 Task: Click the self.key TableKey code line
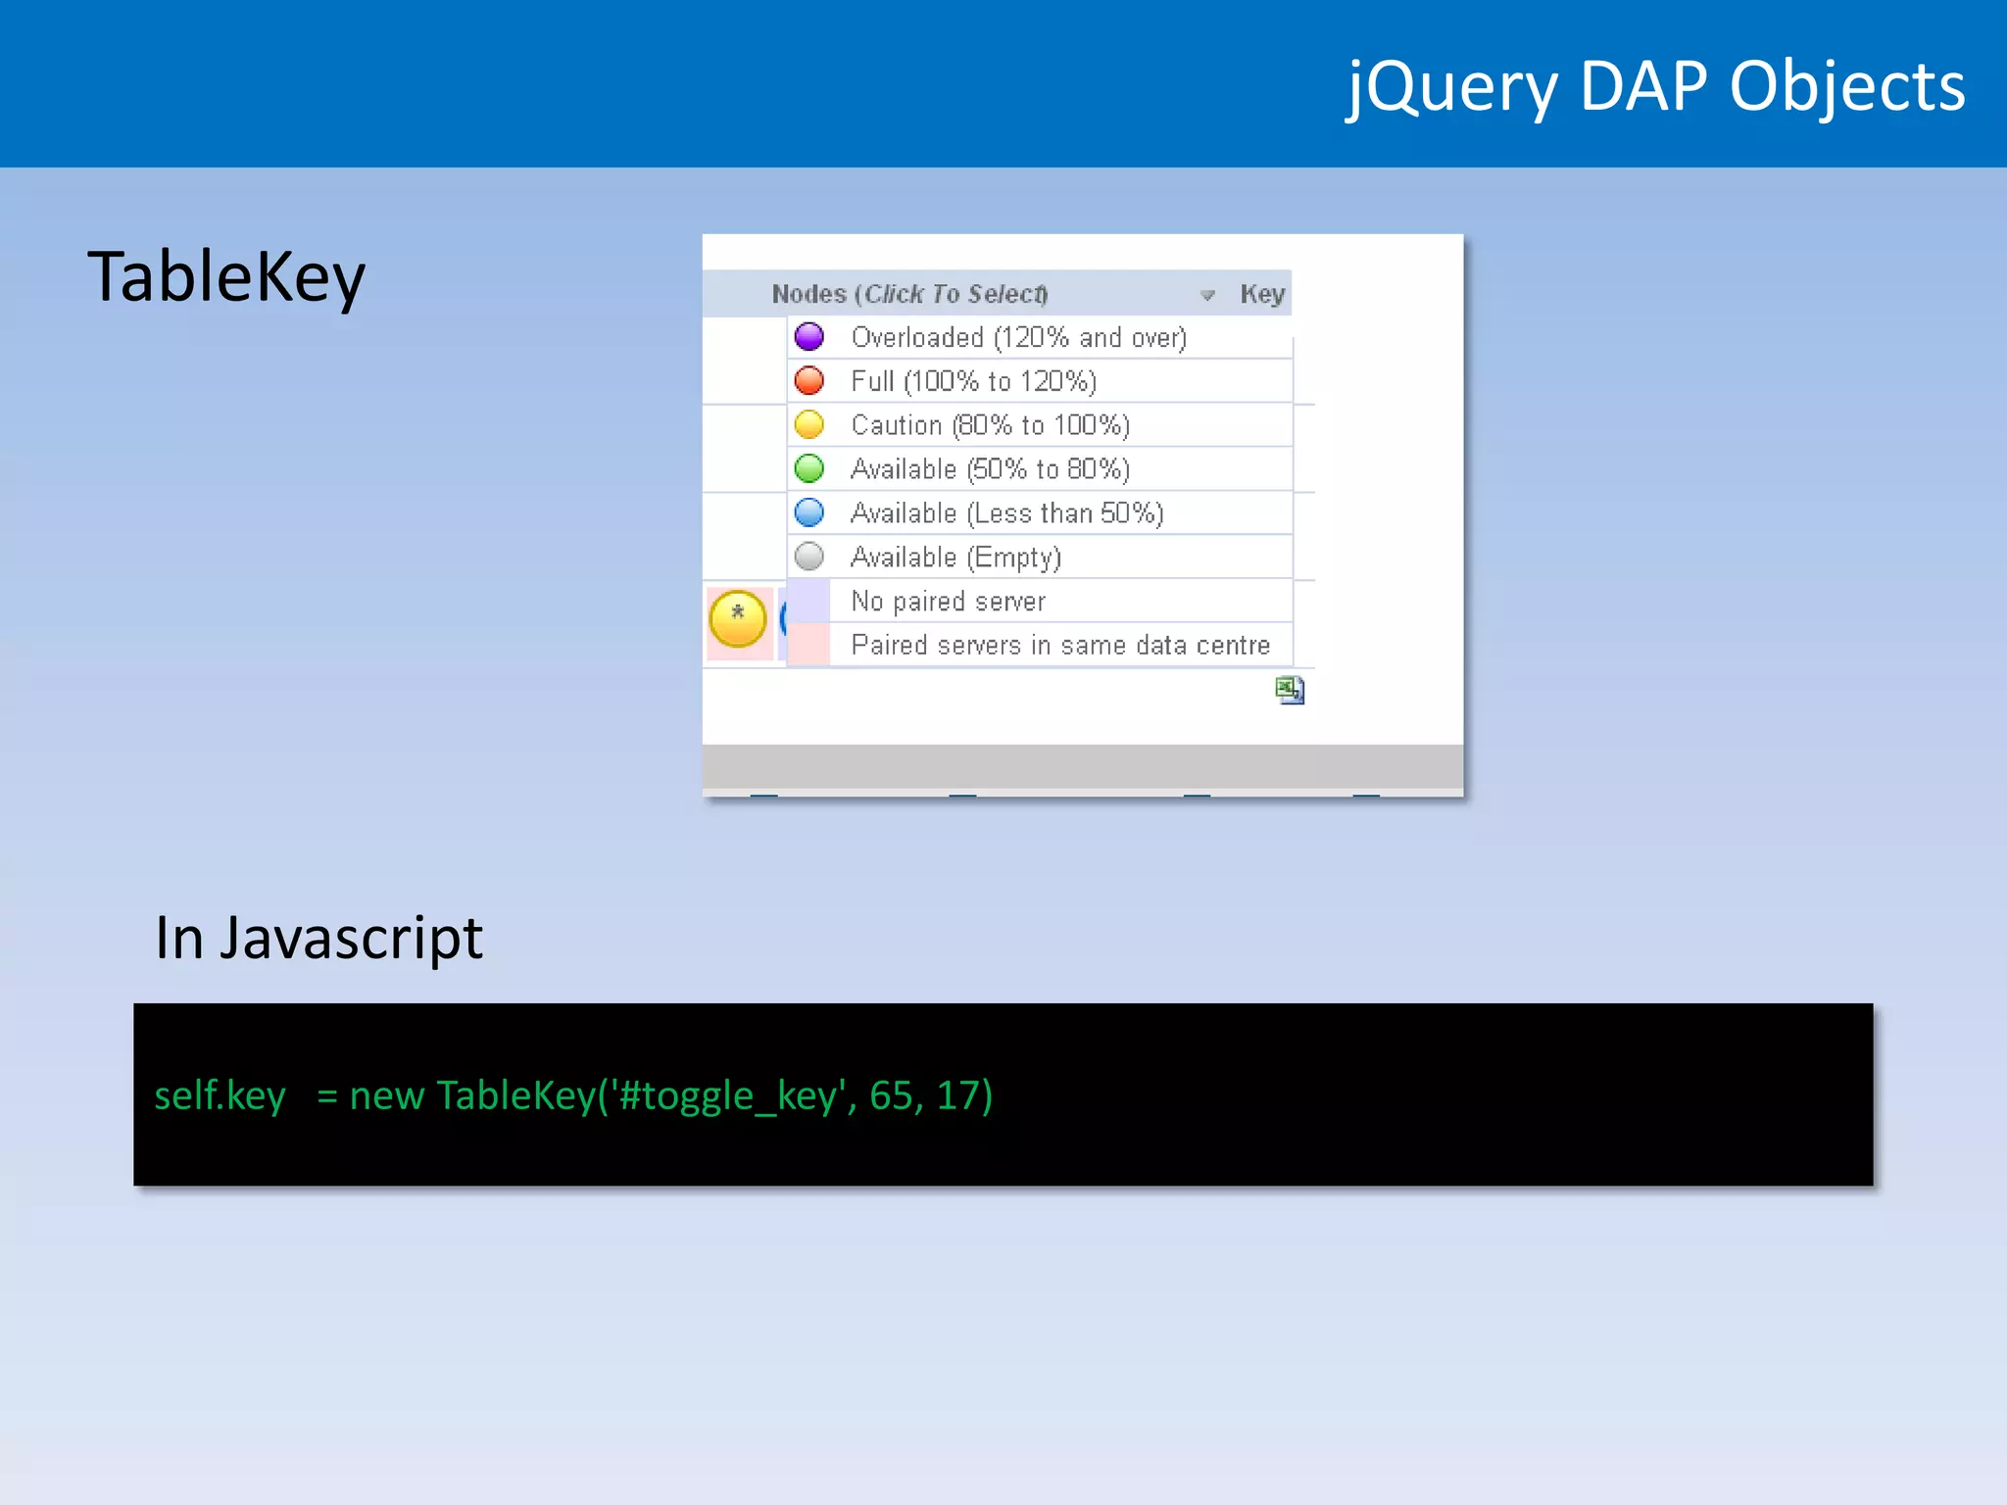(573, 1094)
